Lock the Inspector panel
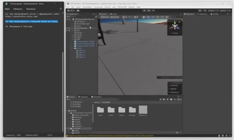This screenshot has height=140, width=234. coord(227,14)
